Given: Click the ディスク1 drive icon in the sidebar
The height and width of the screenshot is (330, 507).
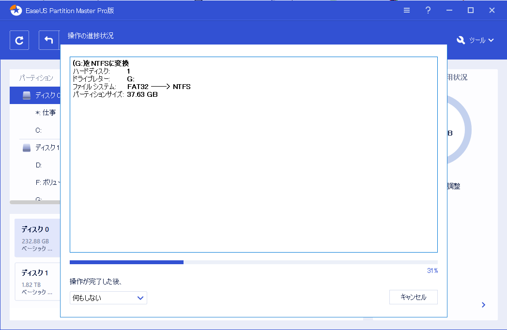Looking at the screenshot, I should pyautogui.click(x=27, y=148).
